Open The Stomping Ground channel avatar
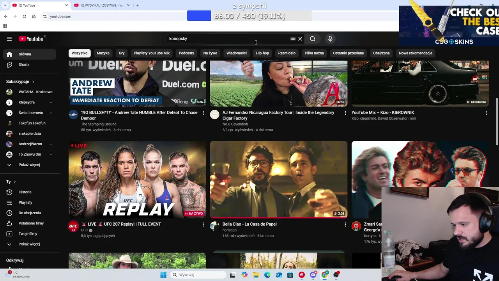The image size is (499, 281). (73, 114)
